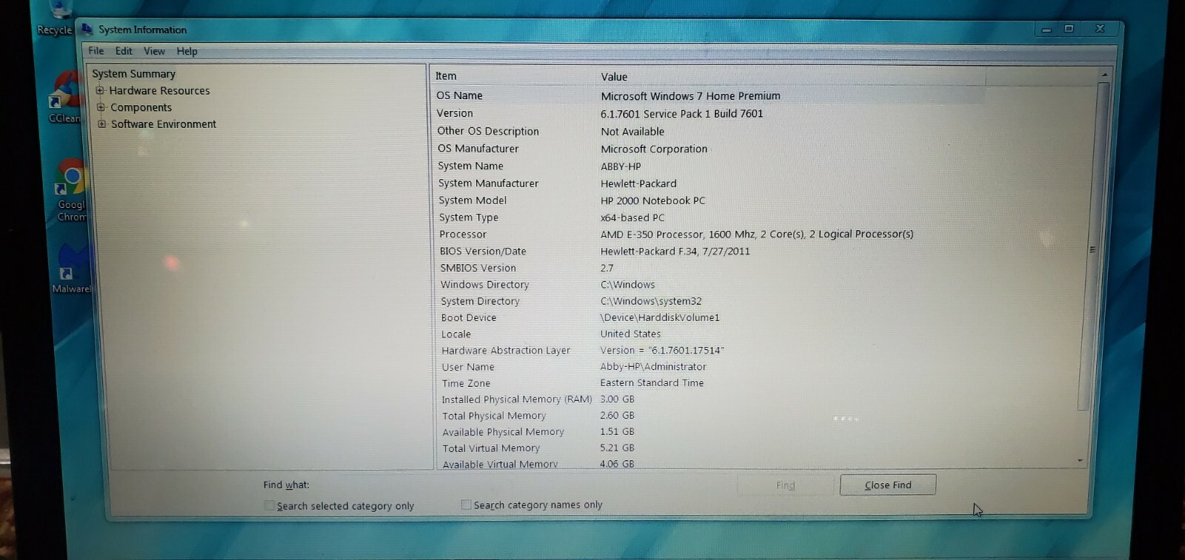Click the 'System Manufacturer' item
The width and height of the screenshot is (1185, 560).
[x=488, y=183]
